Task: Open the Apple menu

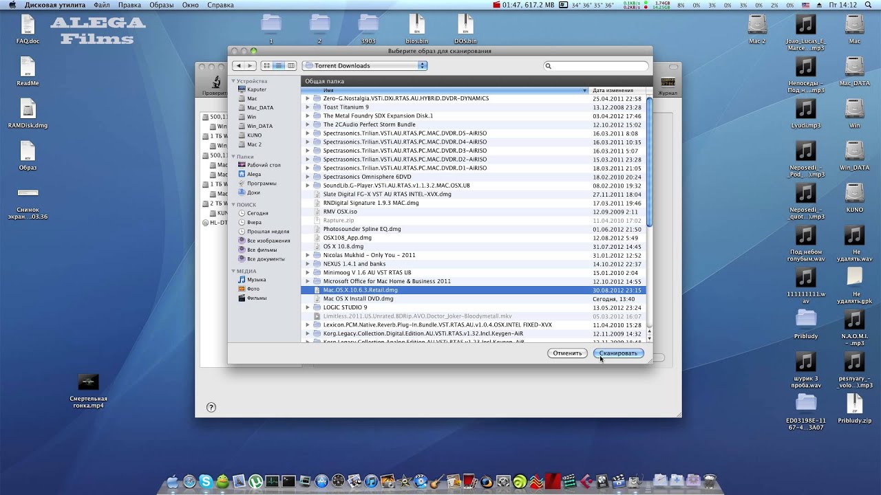Action: click(x=12, y=5)
